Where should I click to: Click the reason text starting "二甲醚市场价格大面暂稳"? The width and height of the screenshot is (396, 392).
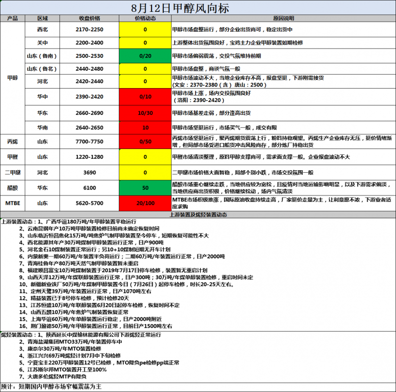[243, 173]
